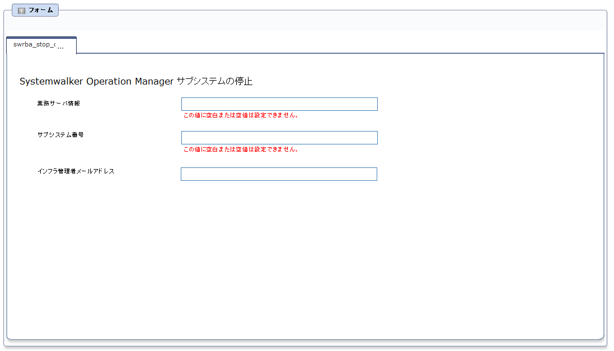Click the error message under サブシステム番号 field

241,149
